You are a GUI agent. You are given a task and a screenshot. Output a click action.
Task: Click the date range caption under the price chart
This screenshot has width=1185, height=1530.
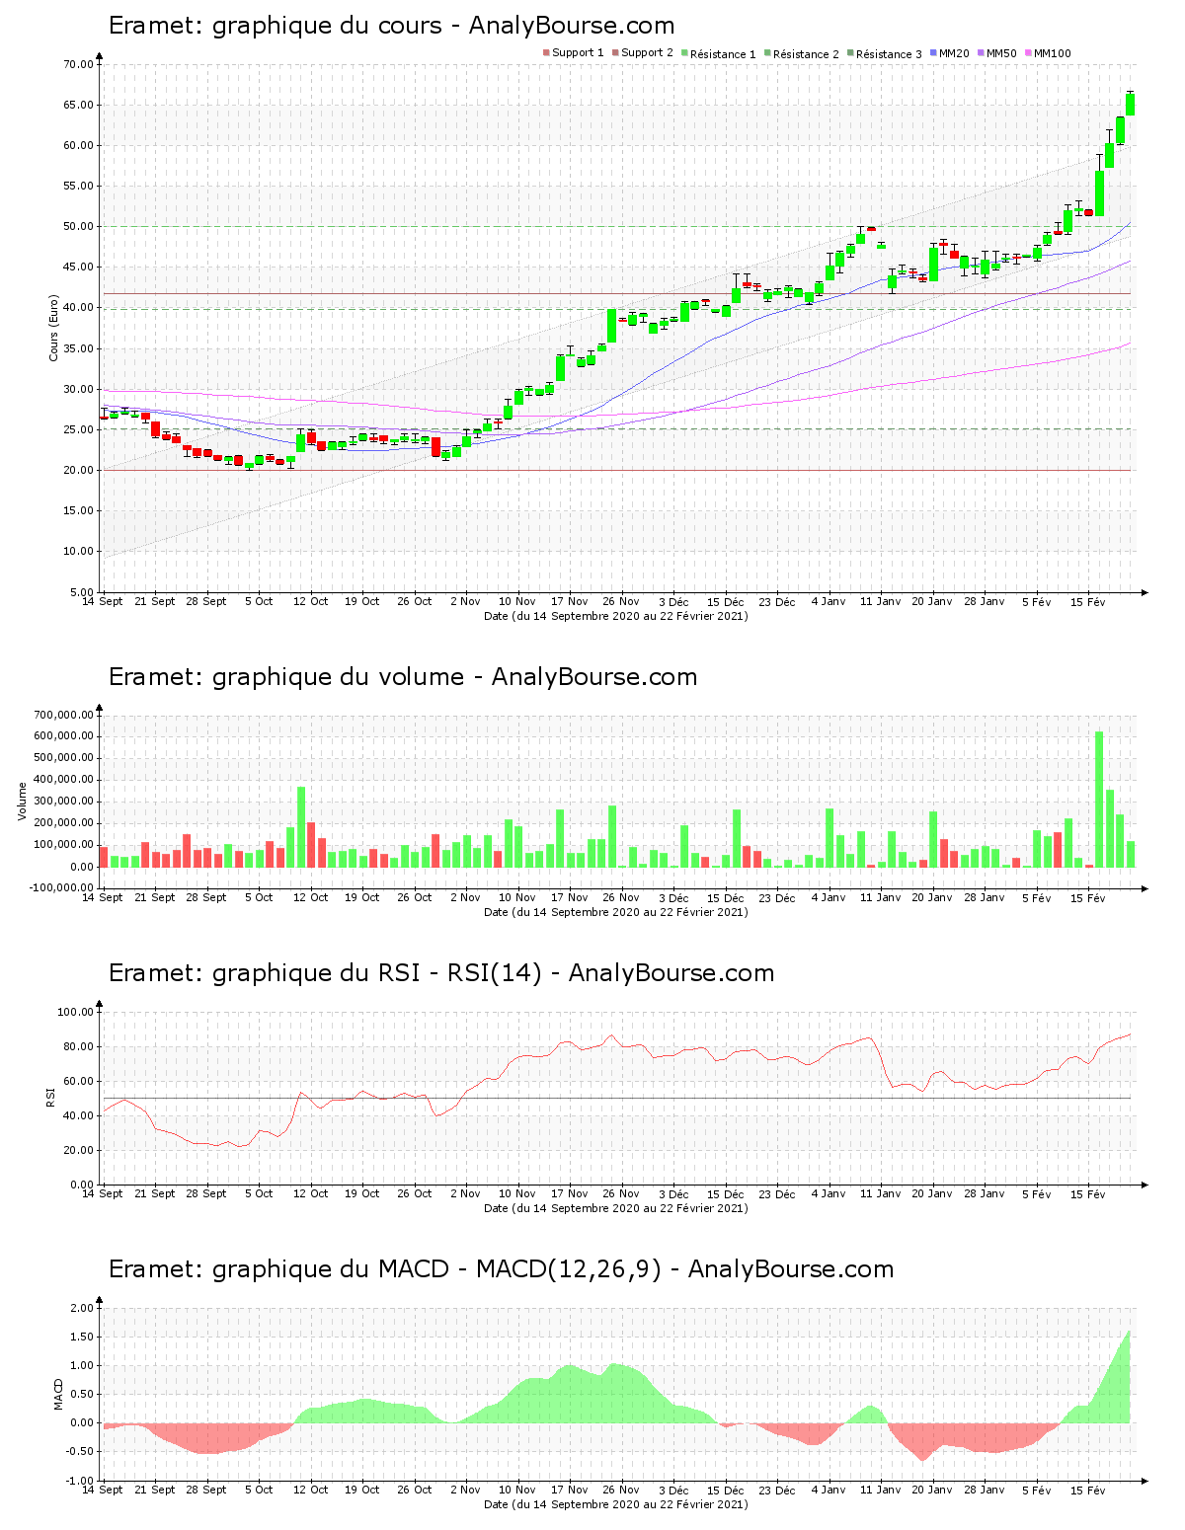click(616, 616)
